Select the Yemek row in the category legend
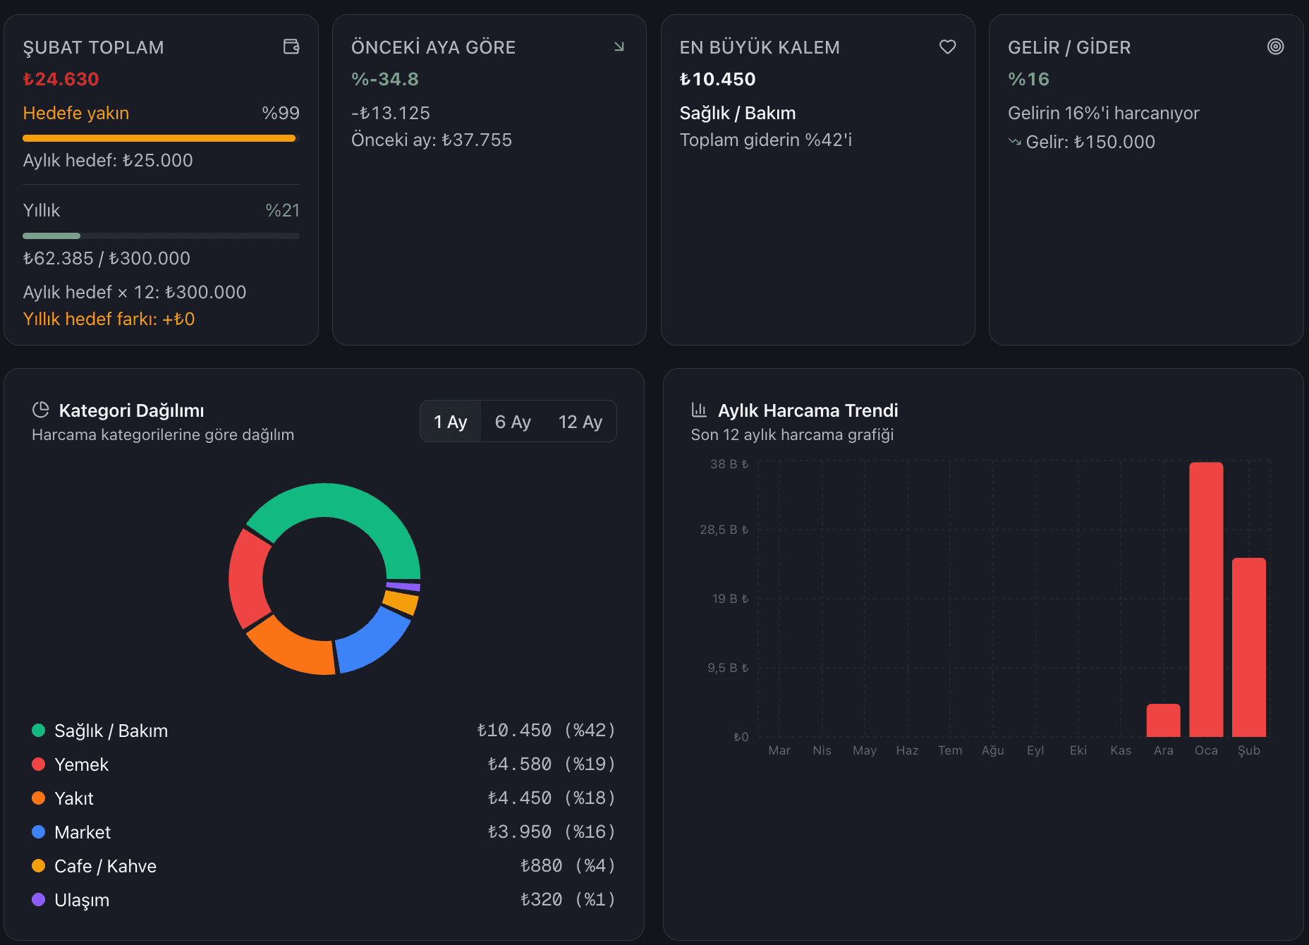Screen dimensions: 1309x945 pos(323,764)
